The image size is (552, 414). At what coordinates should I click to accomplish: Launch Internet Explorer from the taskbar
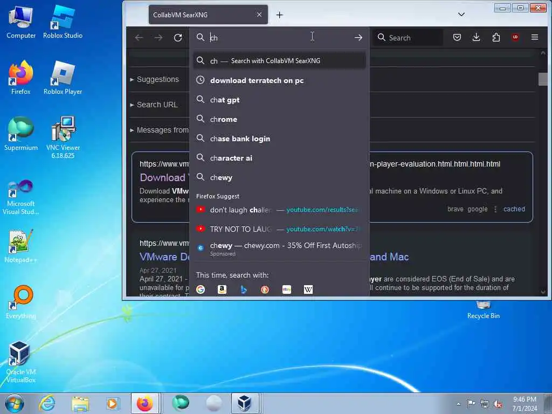click(x=47, y=404)
